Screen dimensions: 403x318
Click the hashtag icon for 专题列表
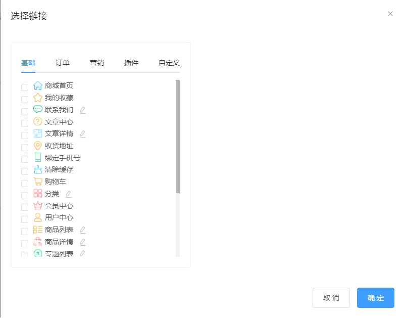[38, 253]
